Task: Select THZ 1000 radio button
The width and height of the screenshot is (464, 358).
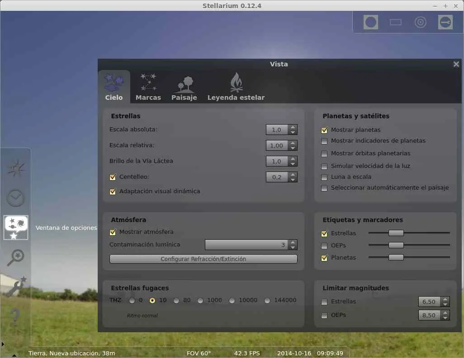Action: point(200,300)
